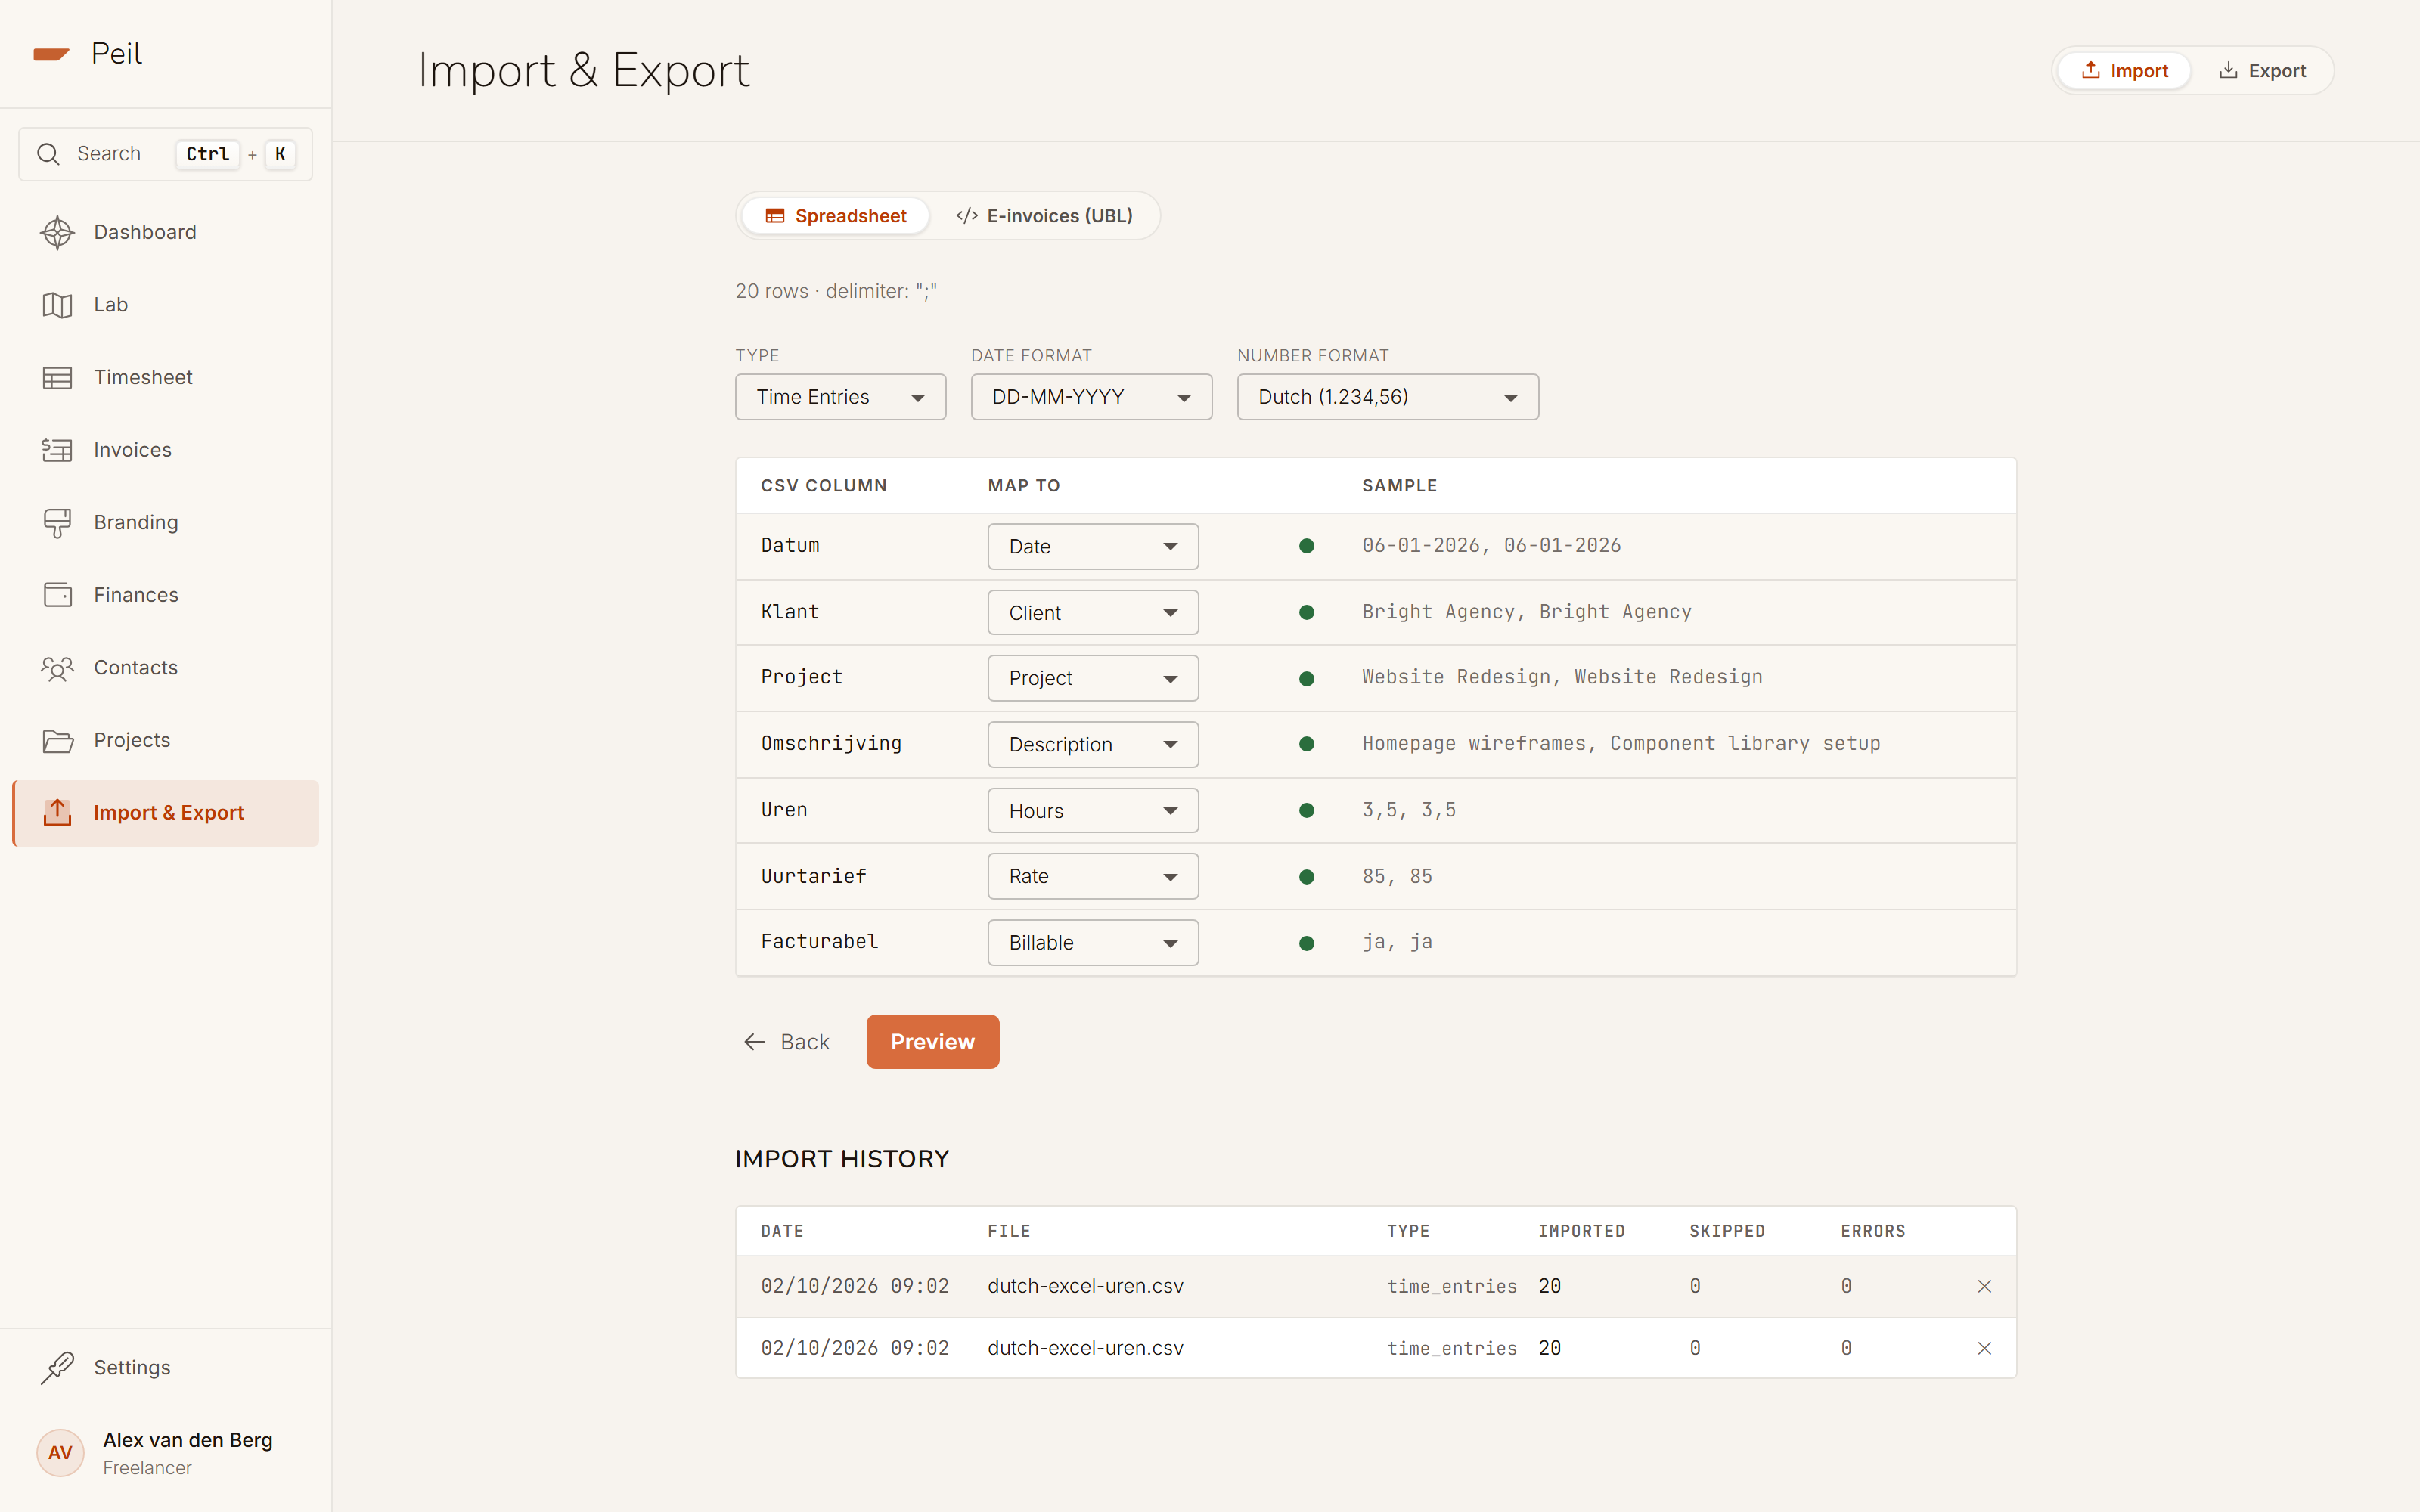Viewport: 2420px width, 1512px height.
Task: Click the search magnifier icon
Action: [x=48, y=154]
